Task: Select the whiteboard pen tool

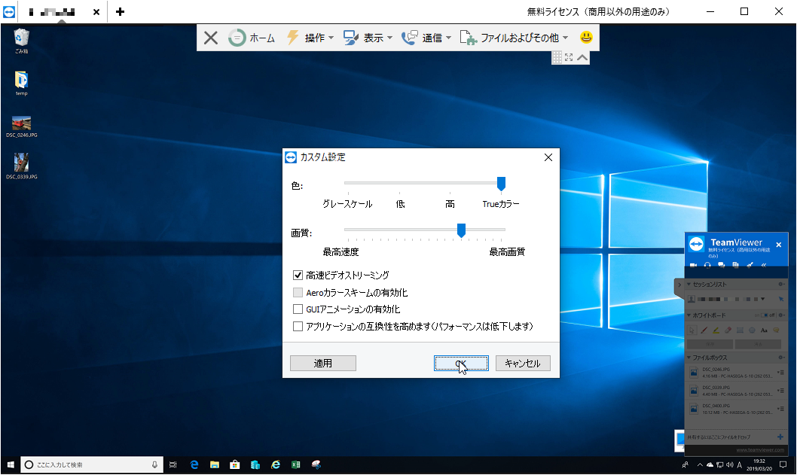Action: [x=703, y=330]
